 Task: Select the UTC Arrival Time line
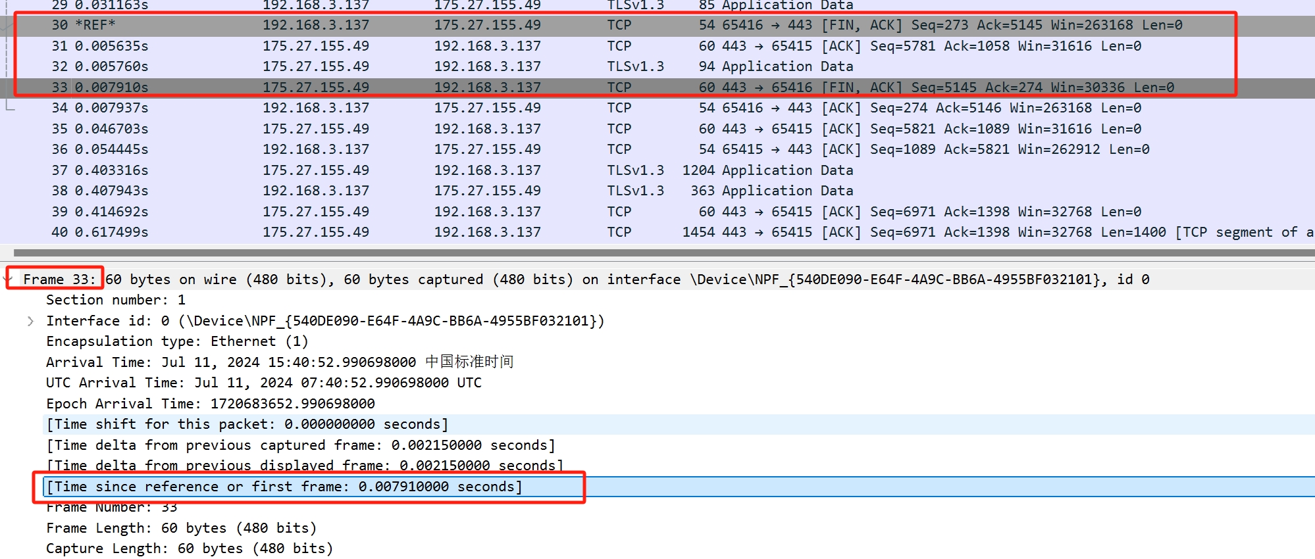point(263,383)
